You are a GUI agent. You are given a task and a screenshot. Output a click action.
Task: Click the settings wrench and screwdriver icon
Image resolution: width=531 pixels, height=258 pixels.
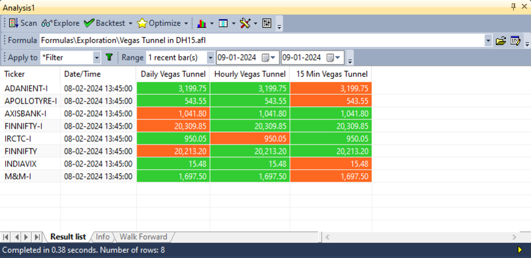(245, 23)
